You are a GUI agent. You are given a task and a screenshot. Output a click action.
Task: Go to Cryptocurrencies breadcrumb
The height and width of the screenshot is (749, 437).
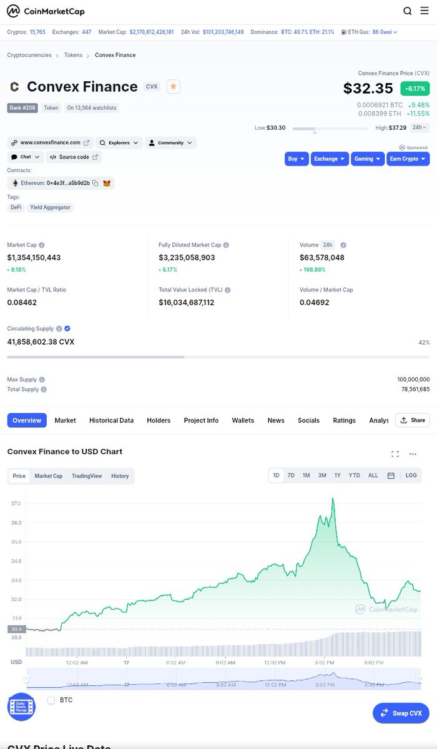click(x=29, y=55)
